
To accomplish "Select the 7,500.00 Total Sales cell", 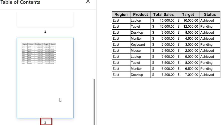I will (x=163, y=63).
